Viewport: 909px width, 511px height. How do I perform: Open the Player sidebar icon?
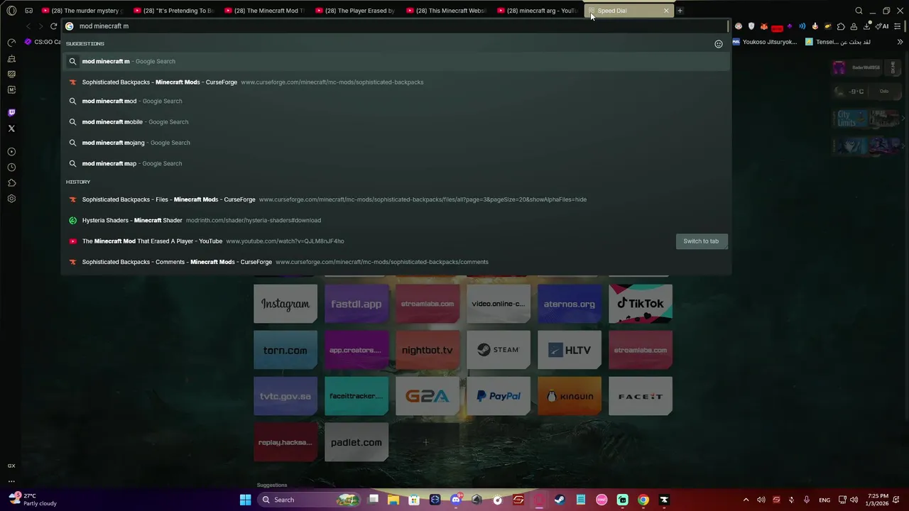coord(11,152)
